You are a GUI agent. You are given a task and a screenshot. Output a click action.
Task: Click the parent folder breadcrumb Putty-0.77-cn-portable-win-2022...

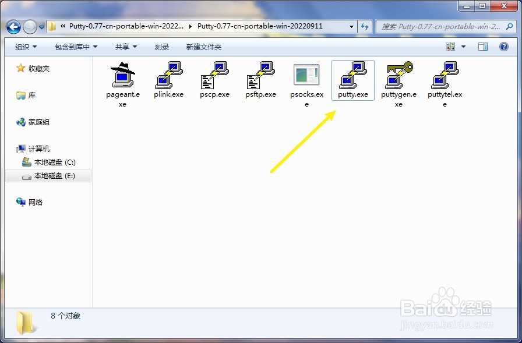[x=126, y=26]
